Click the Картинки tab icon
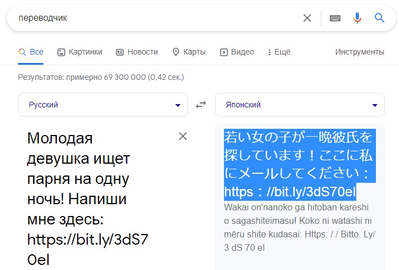399x270 pixels. click(61, 52)
